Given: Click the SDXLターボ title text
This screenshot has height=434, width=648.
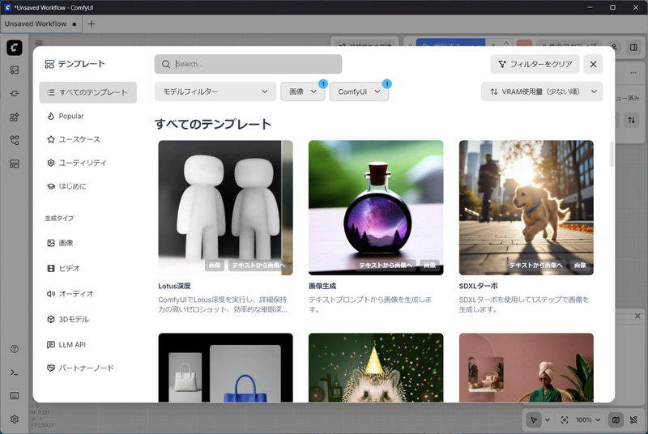Looking at the screenshot, I should (478, 286).
